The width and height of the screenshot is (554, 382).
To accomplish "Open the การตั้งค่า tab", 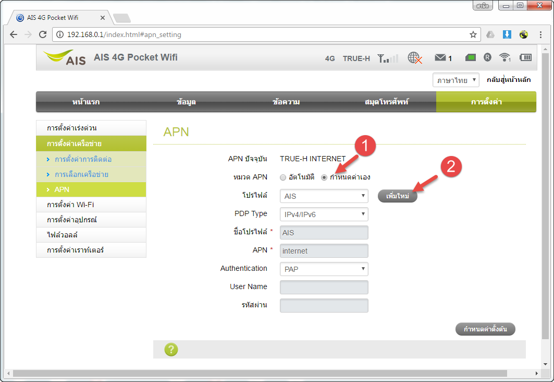I will click(486, 102).
